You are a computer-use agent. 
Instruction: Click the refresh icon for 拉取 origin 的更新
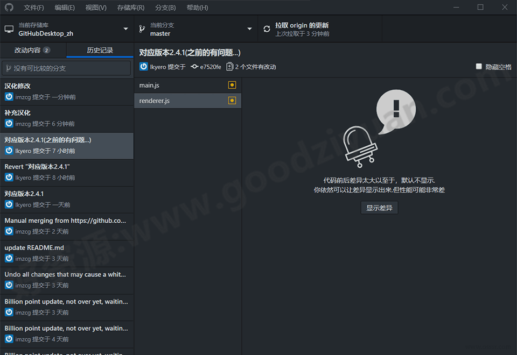point(267,29)
